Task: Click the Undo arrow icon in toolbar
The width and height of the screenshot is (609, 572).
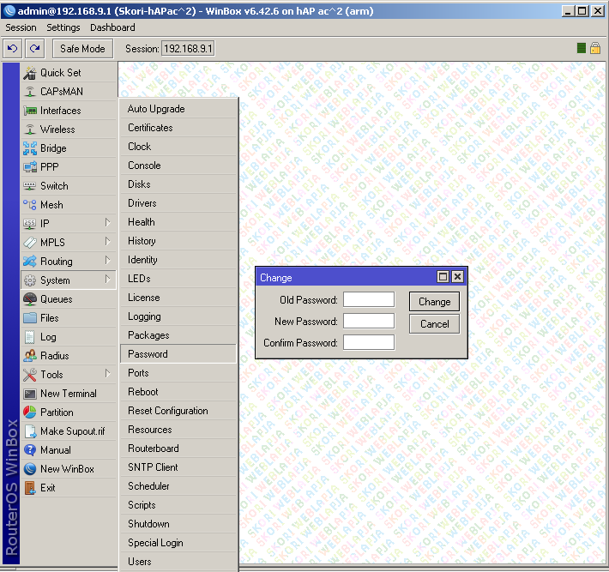Action: tap(13, 49)
